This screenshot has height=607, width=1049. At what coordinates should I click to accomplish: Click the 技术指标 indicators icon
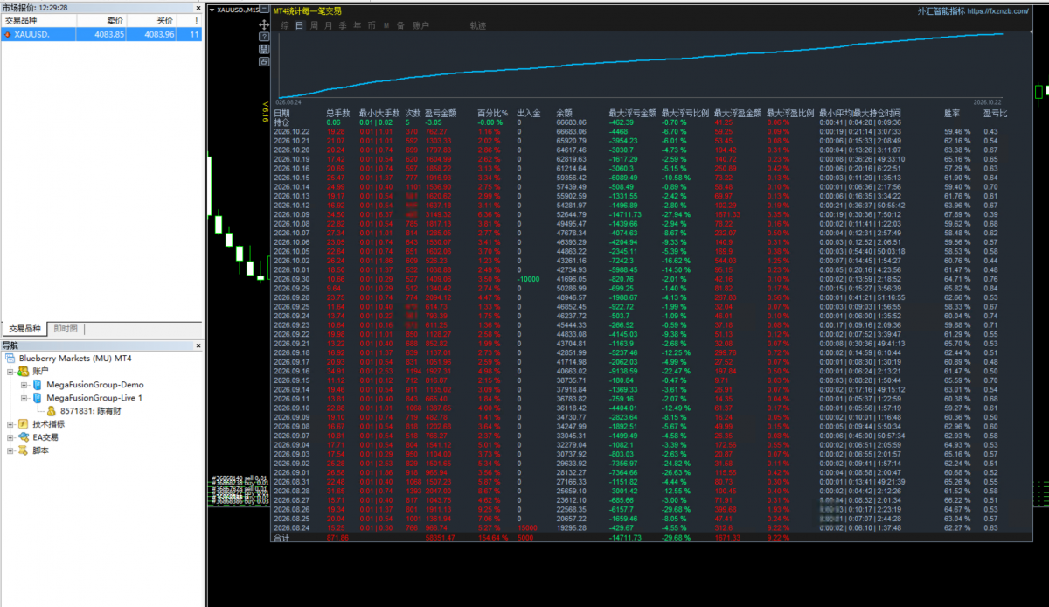pyautogui.click(x=24, y=424)
